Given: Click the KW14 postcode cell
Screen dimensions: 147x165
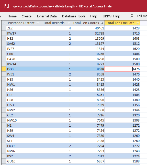Looking at the screenshot, I should coord(23,64).
